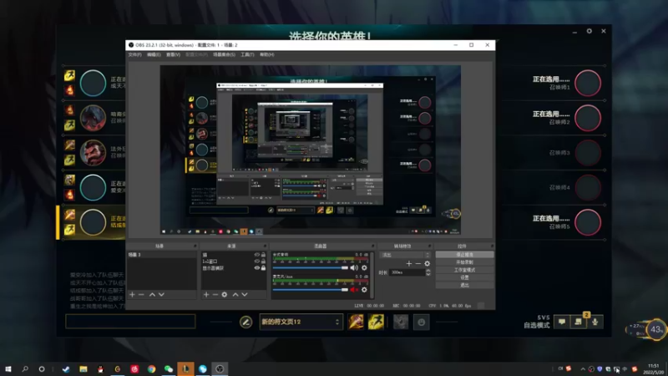Toggle lock of first source
The image size is (668, 376).
tap(263, 255)
